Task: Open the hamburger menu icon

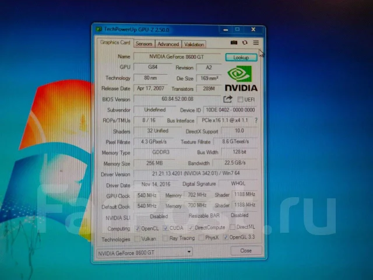Action: (x=256, y=43)
